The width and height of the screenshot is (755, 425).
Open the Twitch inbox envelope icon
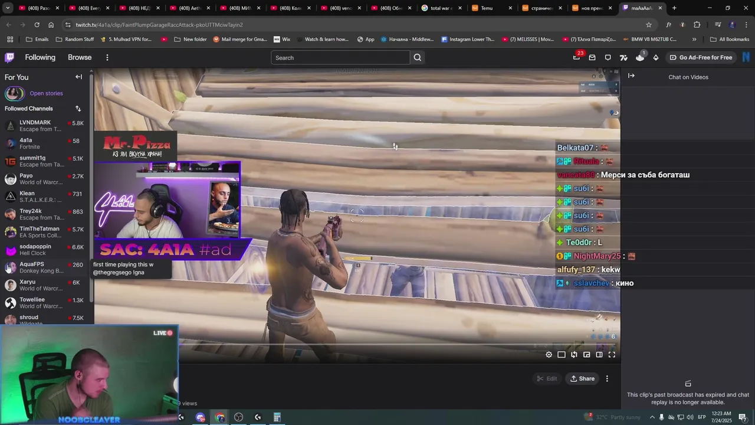592,57
